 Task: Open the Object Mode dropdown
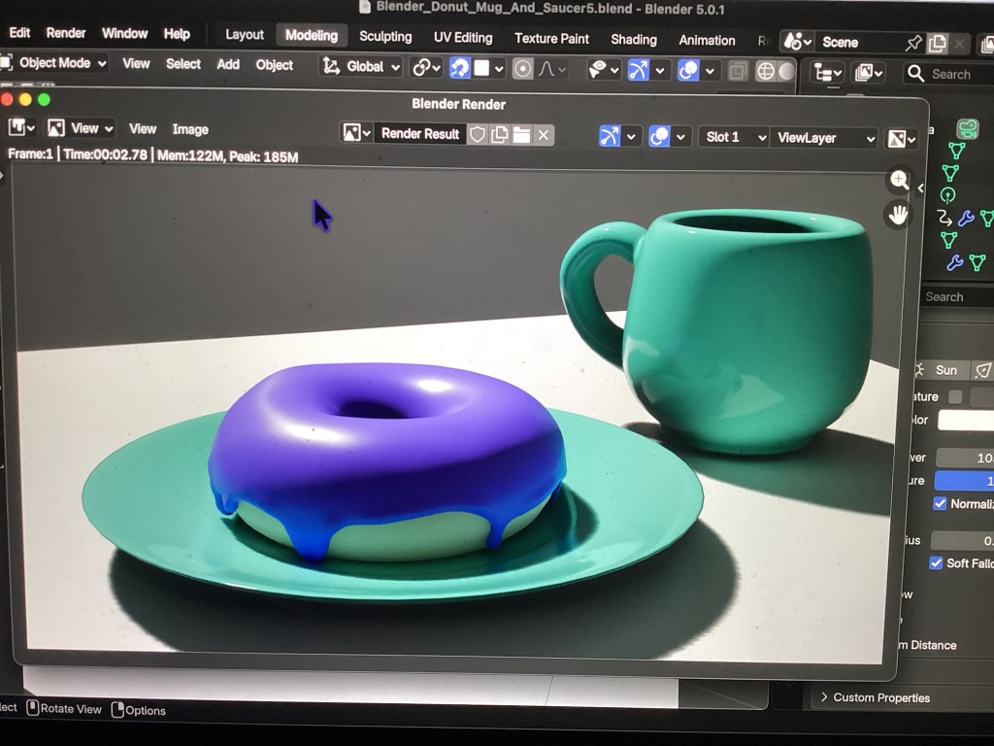point(55,63)
